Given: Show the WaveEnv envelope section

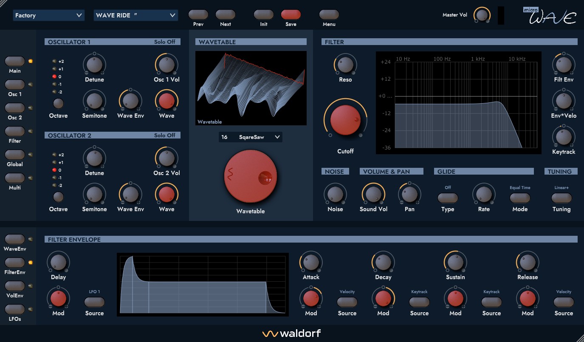Looking at the screenshot, I should coord(15,239).
